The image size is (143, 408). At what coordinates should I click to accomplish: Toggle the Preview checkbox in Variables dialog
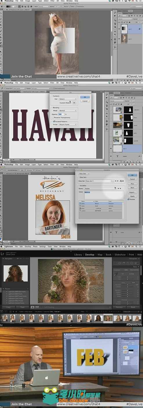coord(129,200)
